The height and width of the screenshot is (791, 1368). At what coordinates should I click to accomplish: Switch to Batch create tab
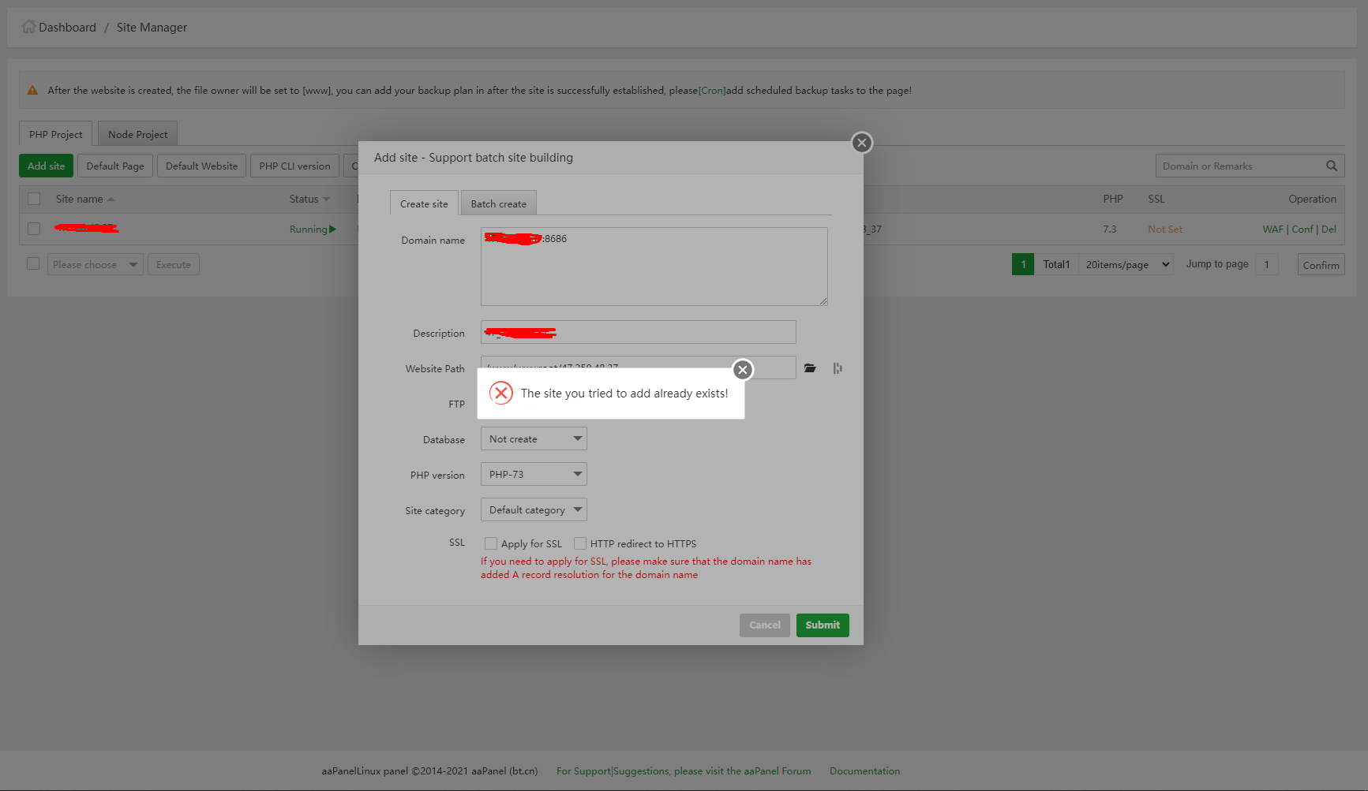[x=498, y=203]
